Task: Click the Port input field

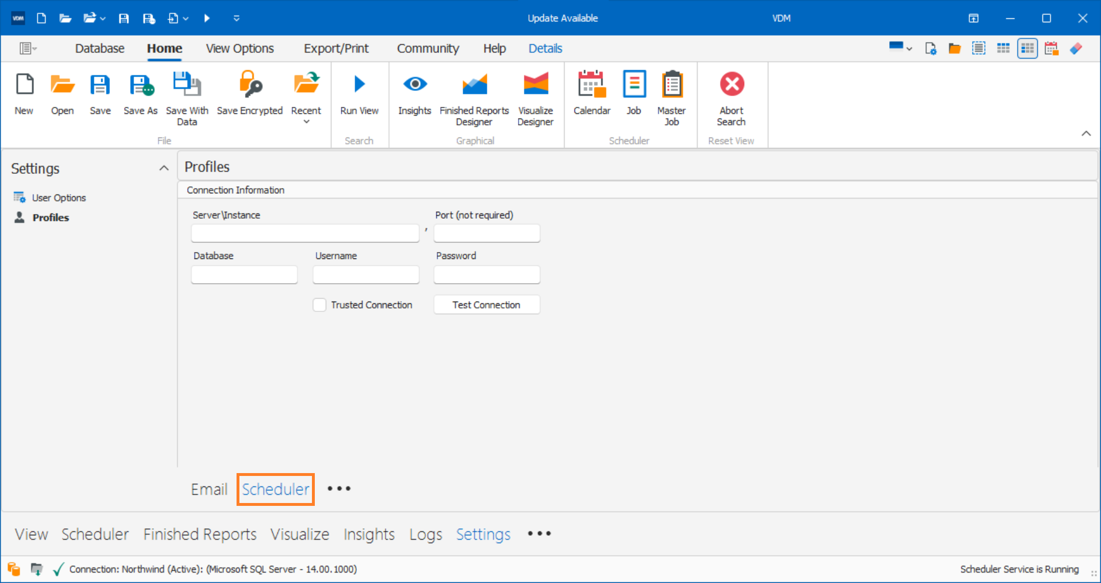Action: (487, 233)
